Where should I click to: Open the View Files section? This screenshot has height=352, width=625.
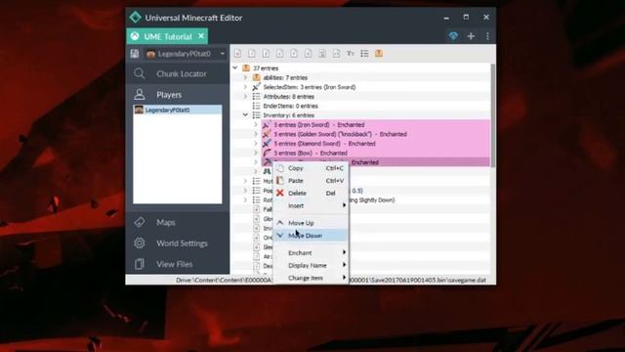178,264
